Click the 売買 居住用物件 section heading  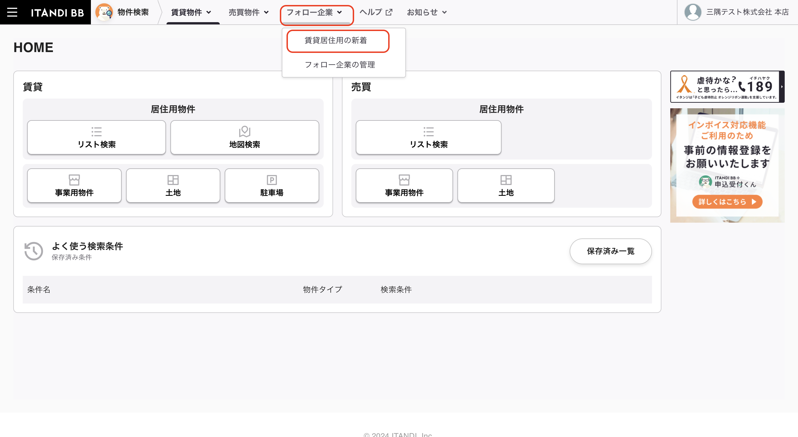501,109
